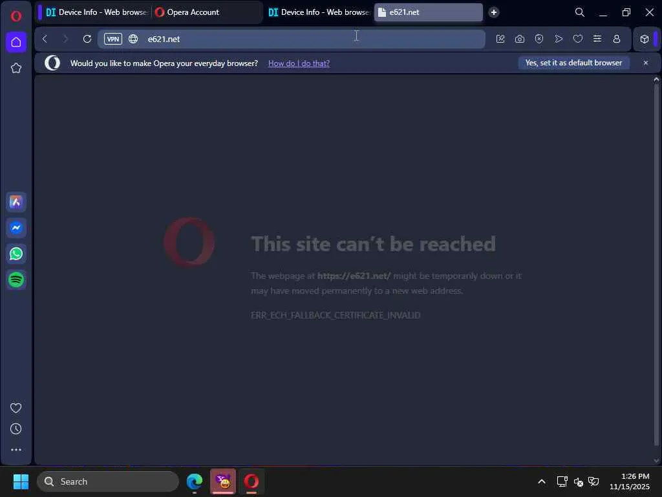Open the clock showing 1:26 PM

(630, 481)
